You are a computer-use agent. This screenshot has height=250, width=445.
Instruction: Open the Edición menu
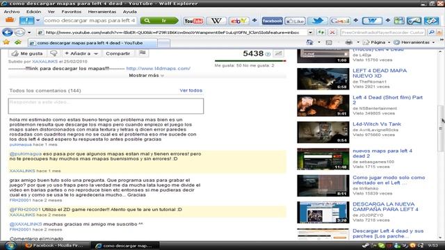[x=34, y=12]
